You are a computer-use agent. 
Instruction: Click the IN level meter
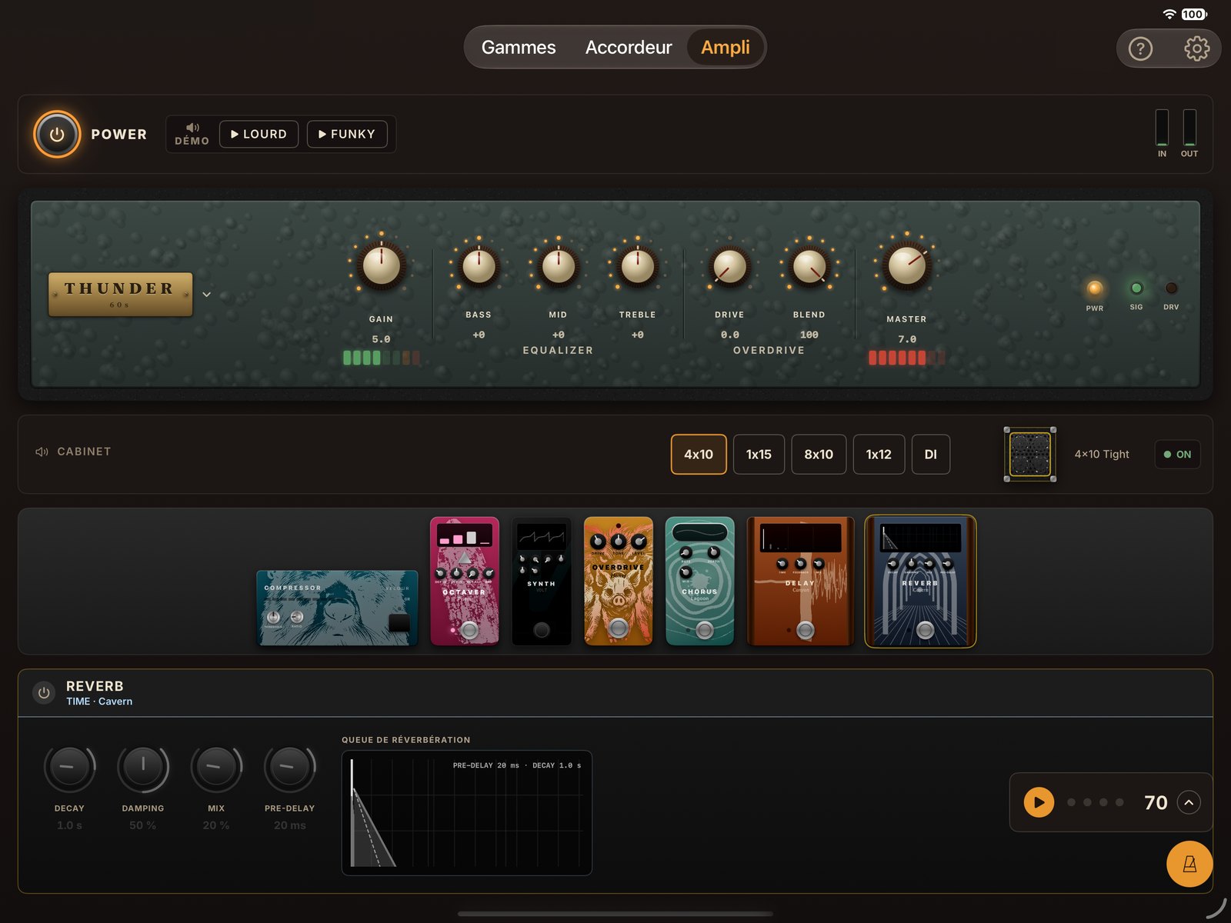point(1162,127)
